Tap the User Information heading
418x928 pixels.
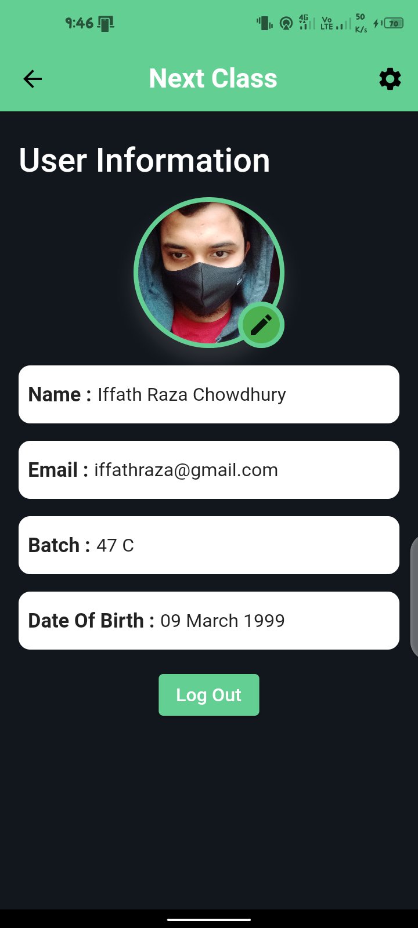click(145, 160)
